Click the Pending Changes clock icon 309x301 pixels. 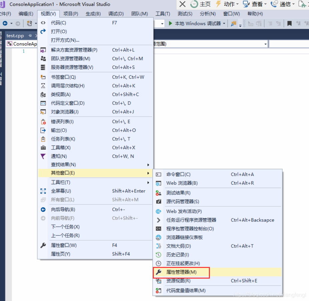point(159,263)
